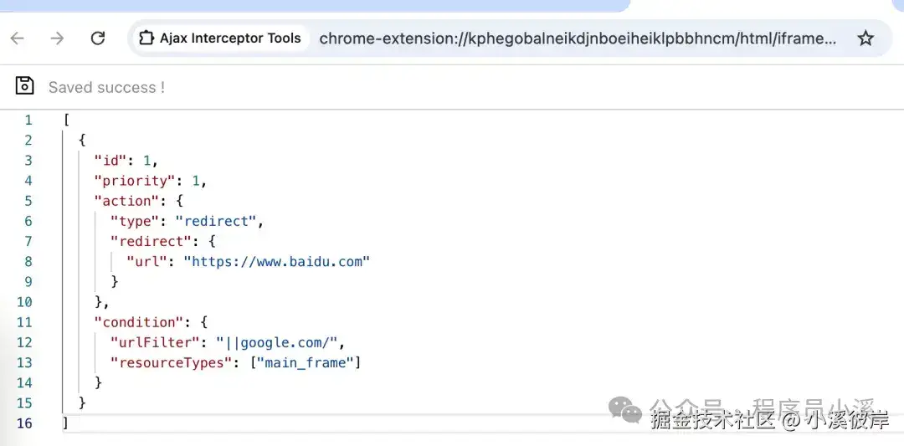Viewport: 904px width, 446px height.
Task: Save rules using the floppy disk icon
Action: 24,85
